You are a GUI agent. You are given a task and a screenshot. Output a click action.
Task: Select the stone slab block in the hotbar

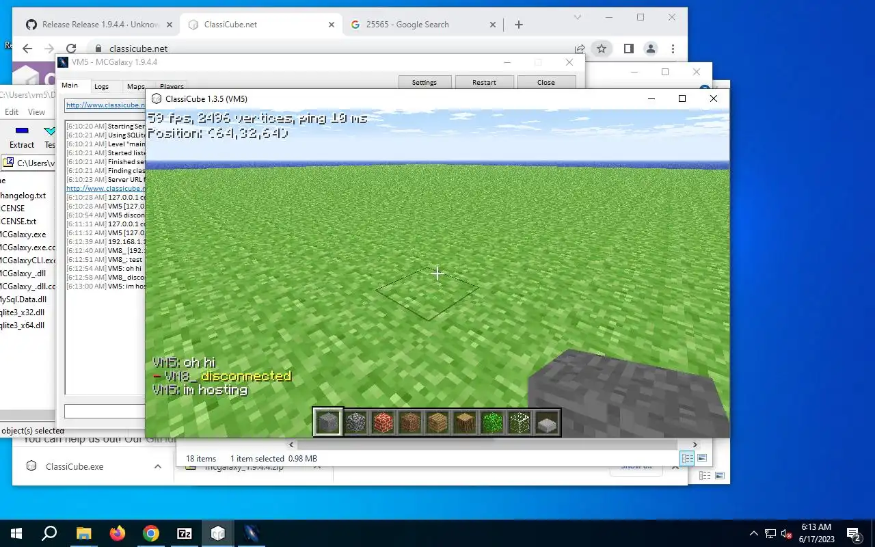click(x=547, y=423)
